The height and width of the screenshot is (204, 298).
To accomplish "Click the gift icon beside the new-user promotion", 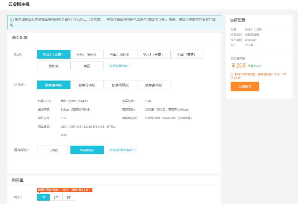I will [x=232, y=74].
